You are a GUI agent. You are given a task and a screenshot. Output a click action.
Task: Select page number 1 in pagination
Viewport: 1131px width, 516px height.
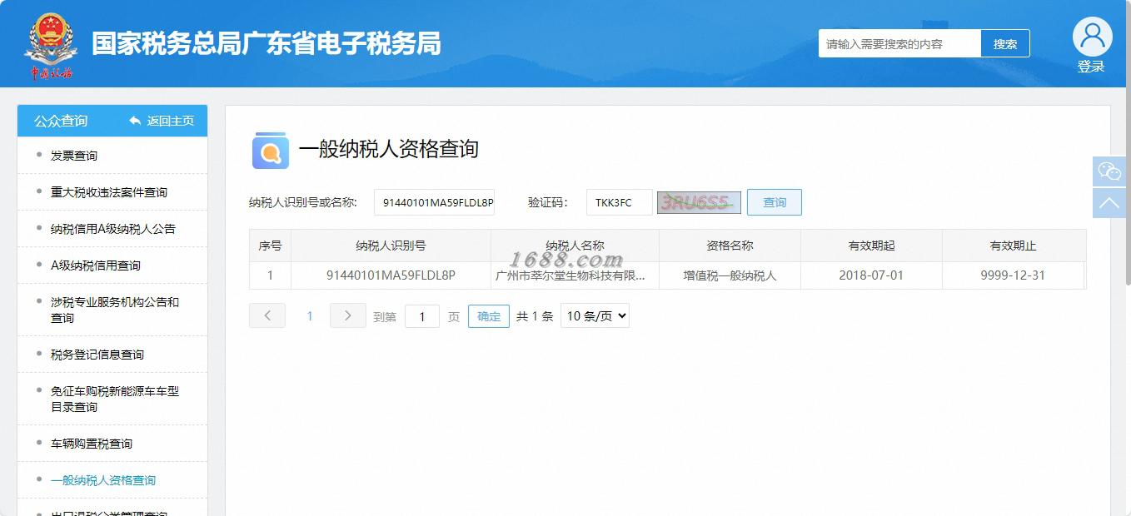coord(310,316)
